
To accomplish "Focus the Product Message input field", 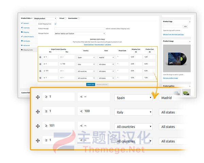I will coord(80,29).
